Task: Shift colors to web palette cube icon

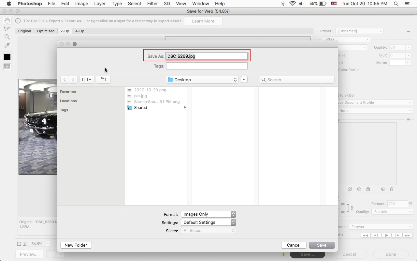Action: 359,189
